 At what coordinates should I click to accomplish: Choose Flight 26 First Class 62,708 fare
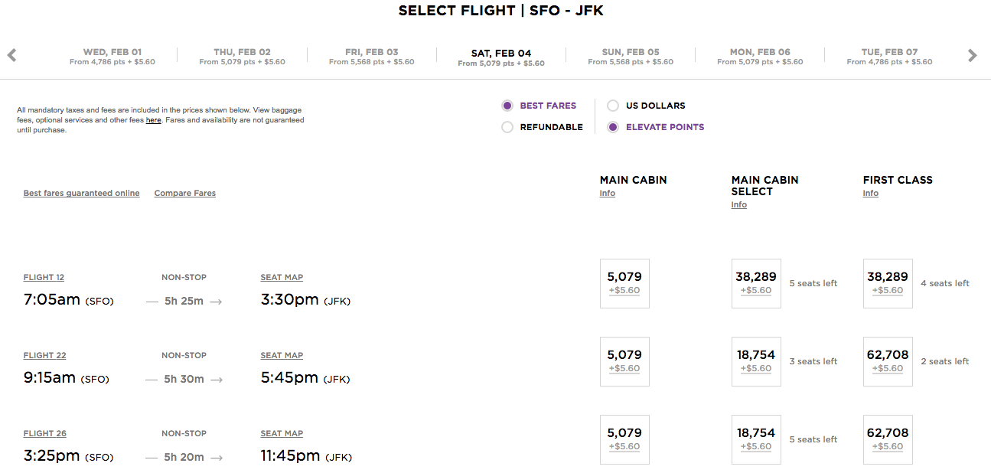tap(888, 439)
